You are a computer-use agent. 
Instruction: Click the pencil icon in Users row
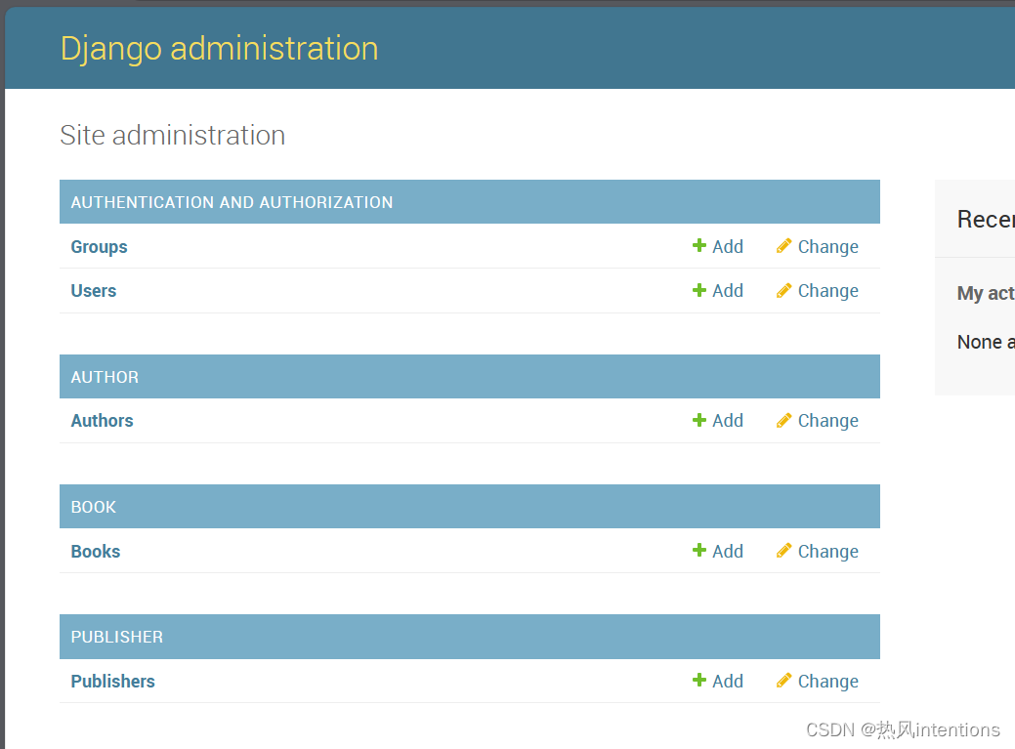(783, 290)
